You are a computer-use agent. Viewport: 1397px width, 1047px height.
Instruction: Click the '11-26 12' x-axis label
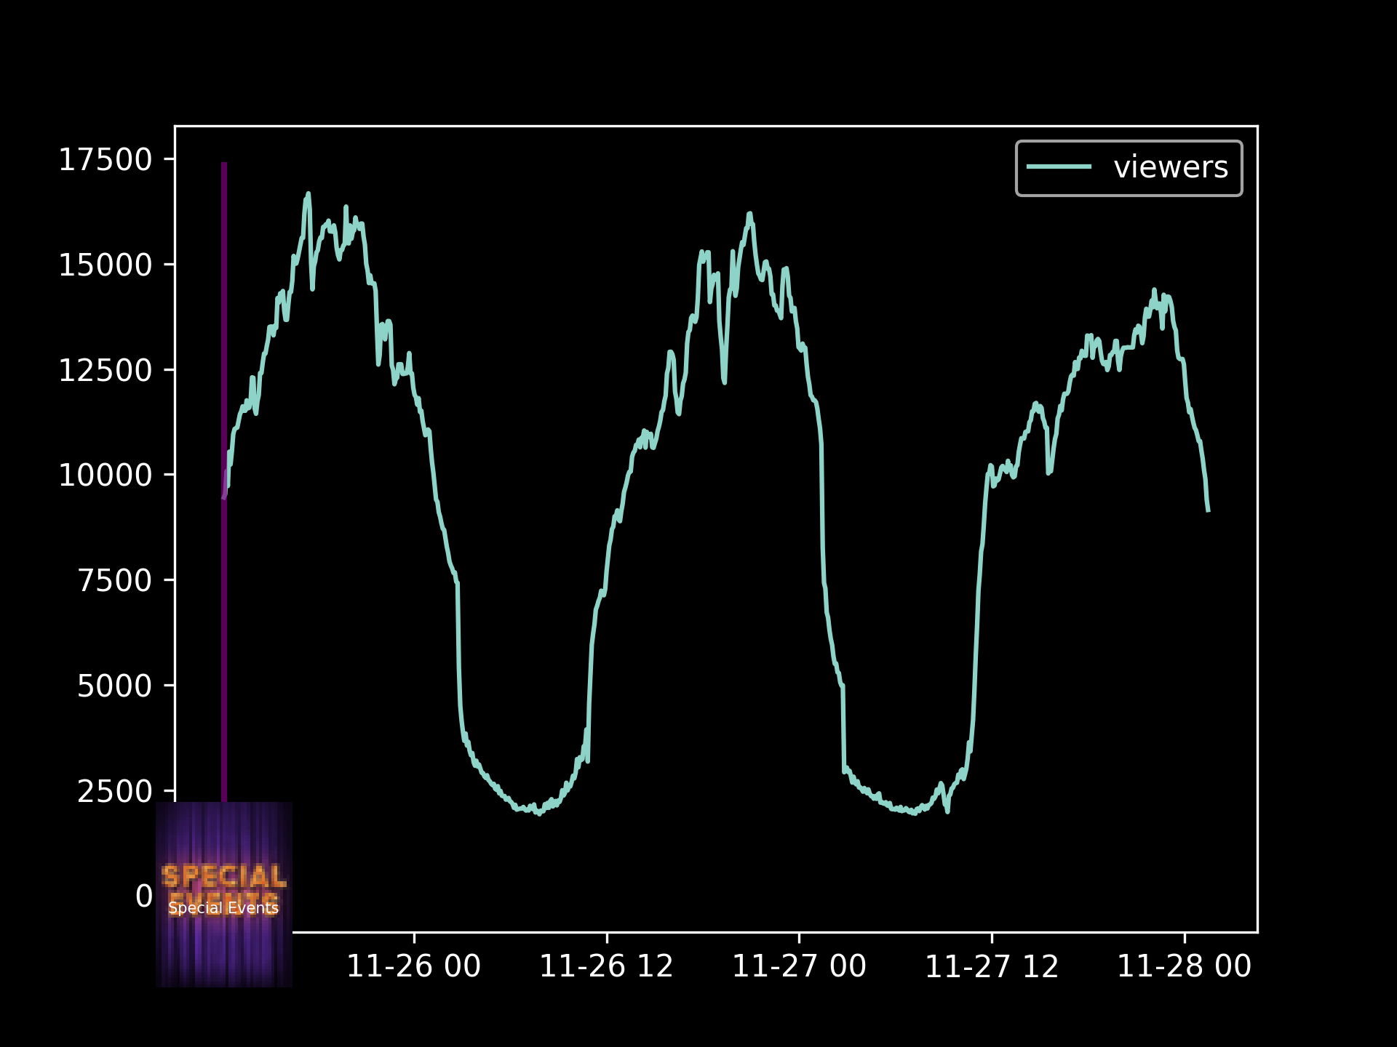(x=606, y=966)
